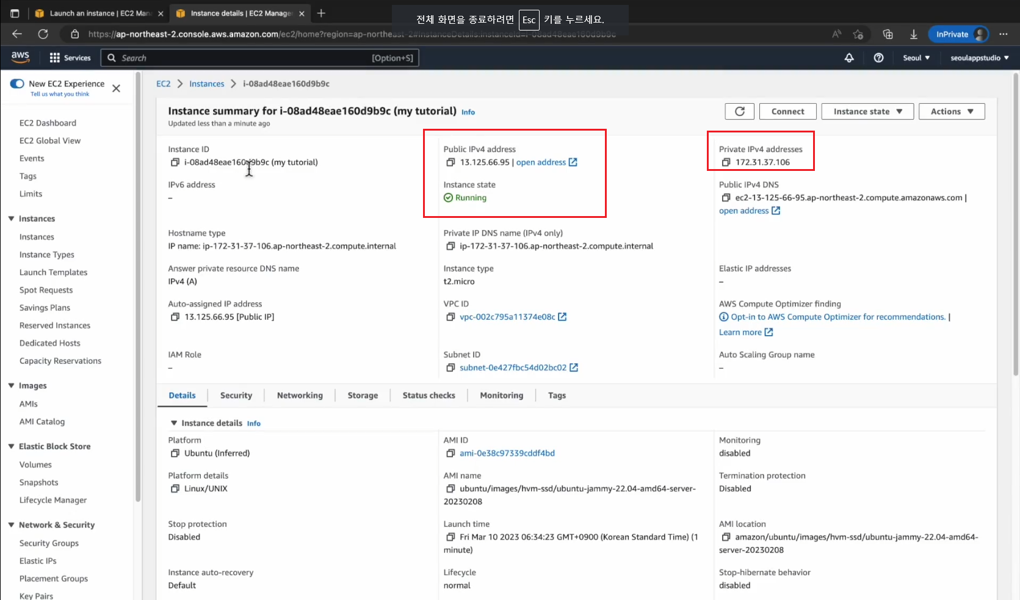
Task: Open Volumes in the sidebar
Action: [x=35, y=464]
